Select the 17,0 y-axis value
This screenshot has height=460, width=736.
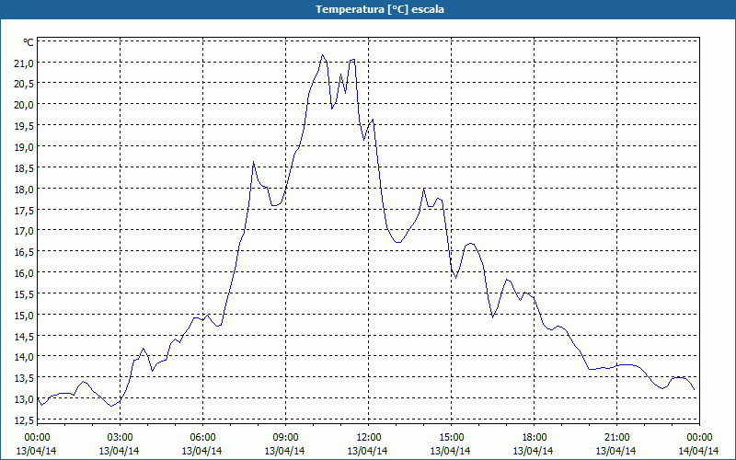[x=24, y=231]
